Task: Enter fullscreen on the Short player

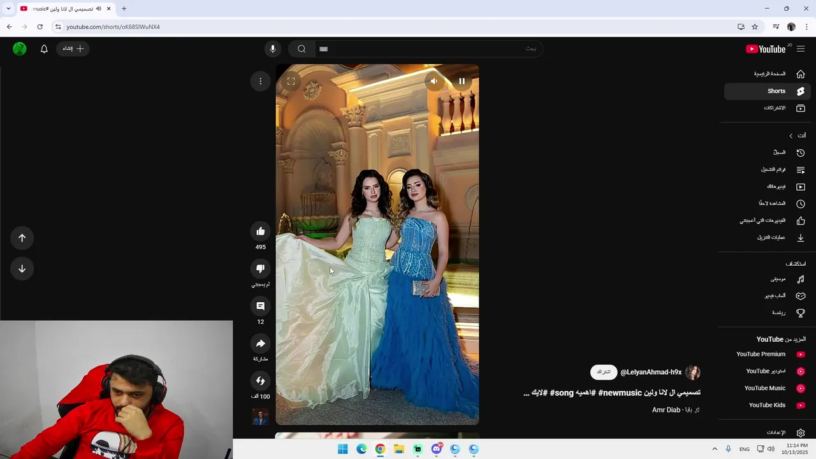Action: (291, 81)
